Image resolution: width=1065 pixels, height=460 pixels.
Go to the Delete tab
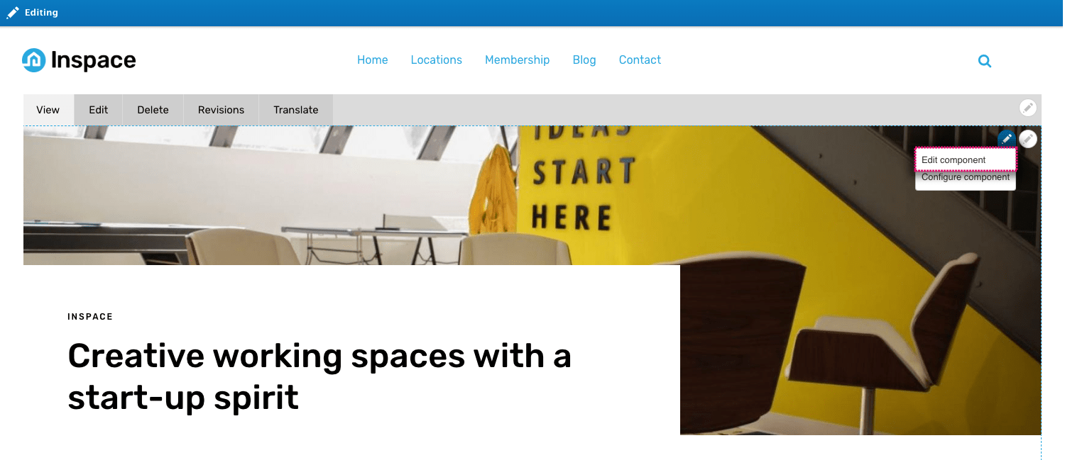click(153, 110)
